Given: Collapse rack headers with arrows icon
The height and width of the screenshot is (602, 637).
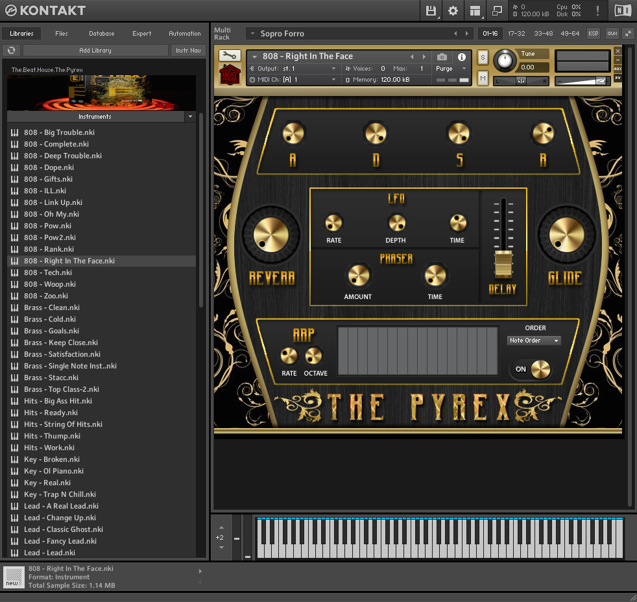Looking at the screenshot, I should coord(628,34).
